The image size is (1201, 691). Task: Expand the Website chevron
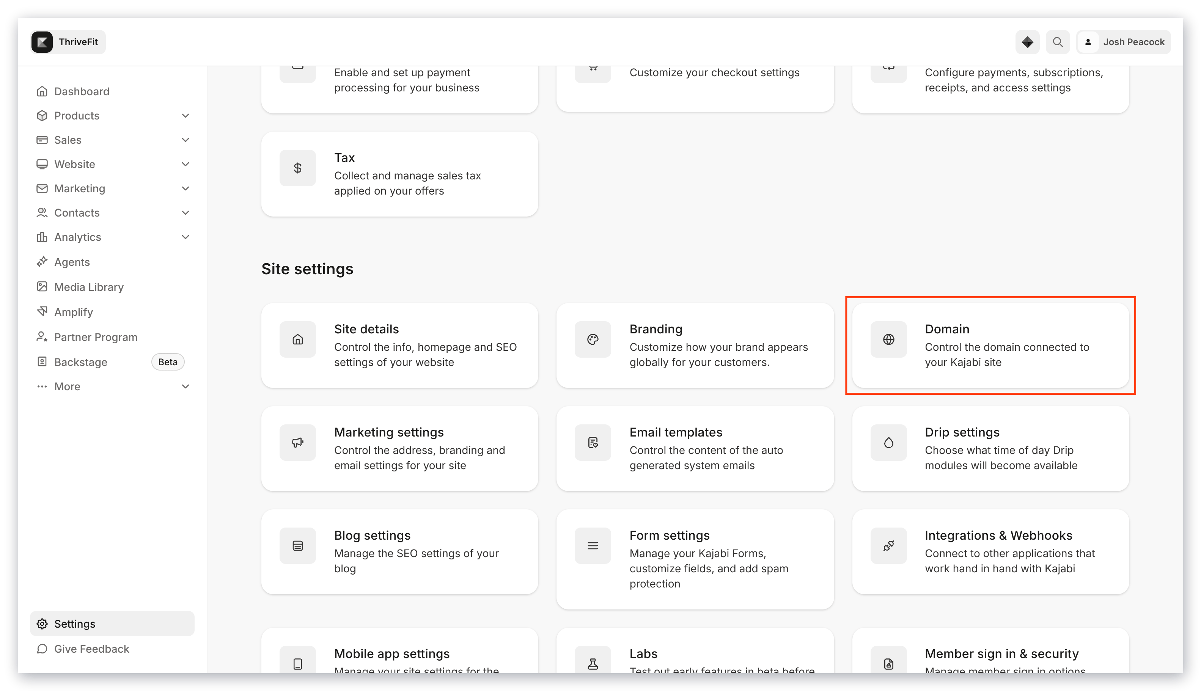[185, 164]
